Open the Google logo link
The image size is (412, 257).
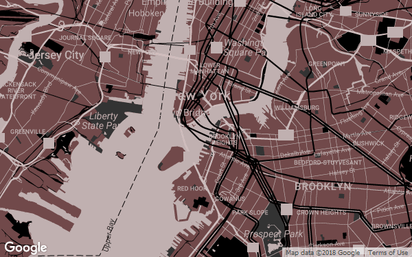click(26, 248)
